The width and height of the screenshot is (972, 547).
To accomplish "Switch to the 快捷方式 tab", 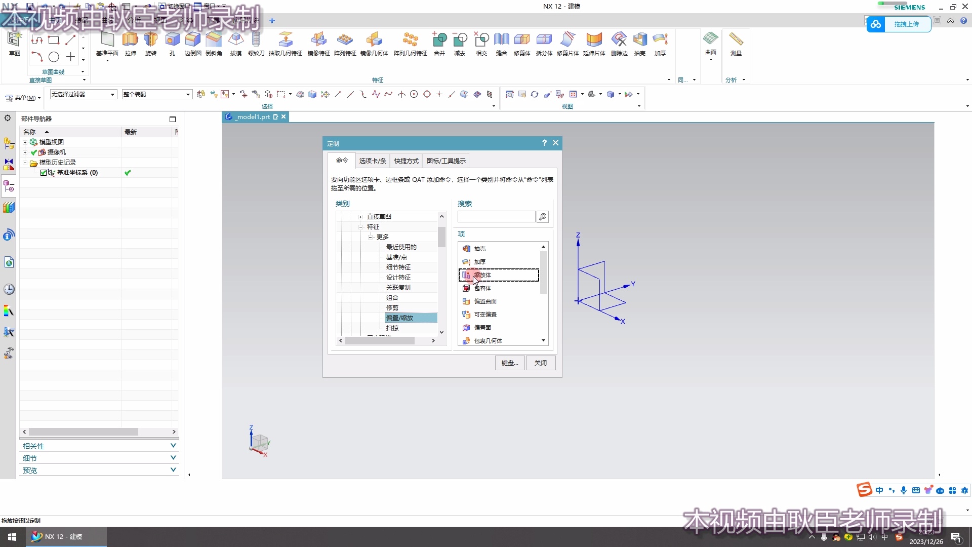I will [406, 161].
